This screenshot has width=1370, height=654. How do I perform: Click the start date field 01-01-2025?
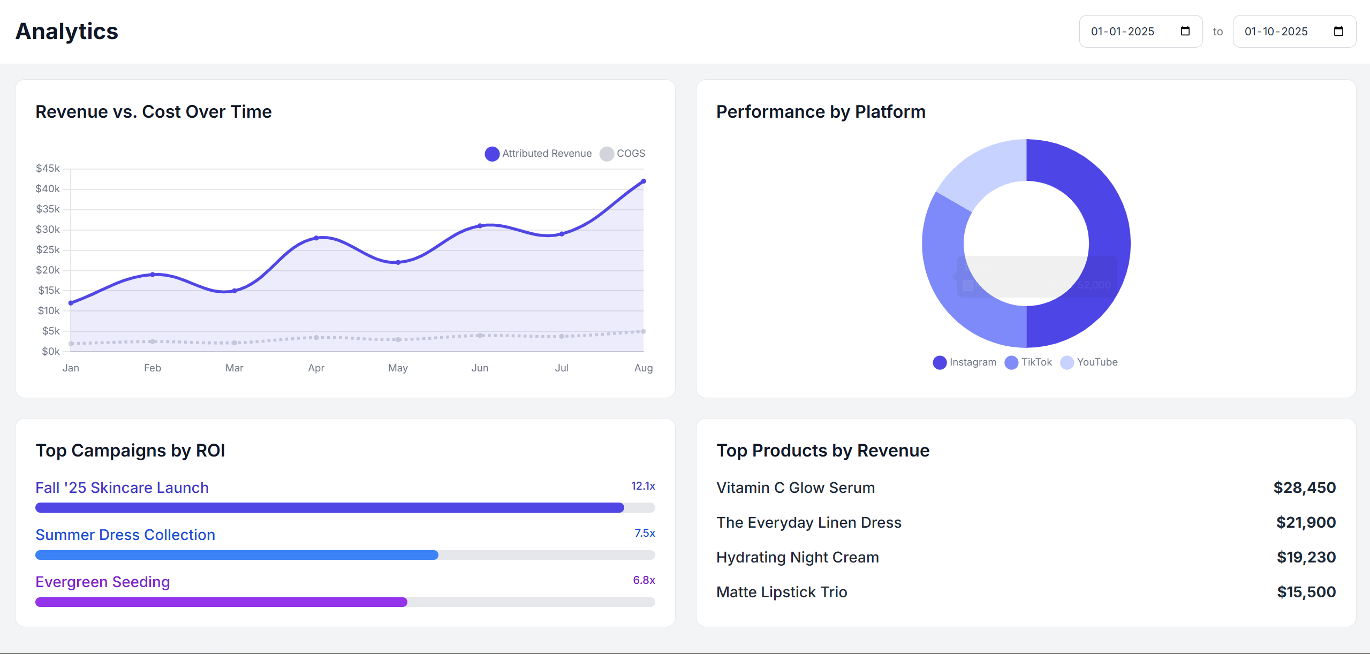(x=1122, y=32)
